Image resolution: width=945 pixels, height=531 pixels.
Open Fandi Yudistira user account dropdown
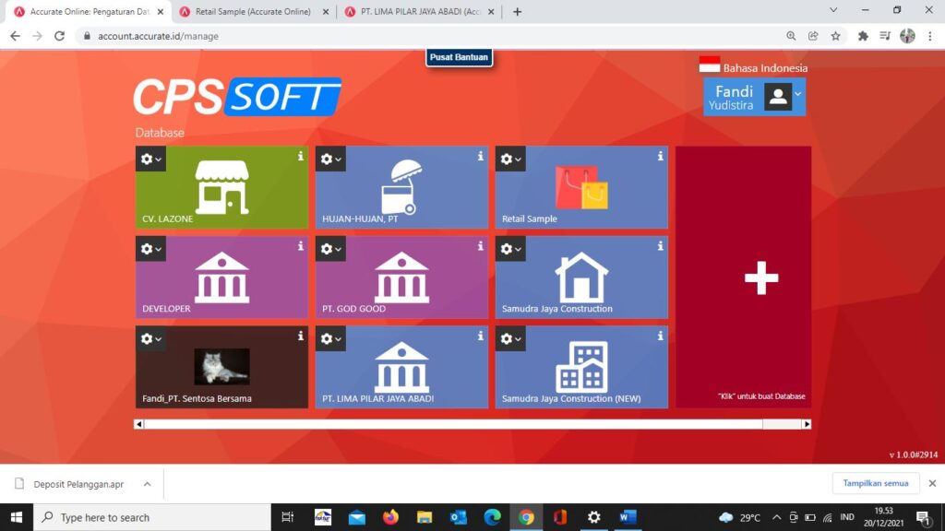click(754, 97)
